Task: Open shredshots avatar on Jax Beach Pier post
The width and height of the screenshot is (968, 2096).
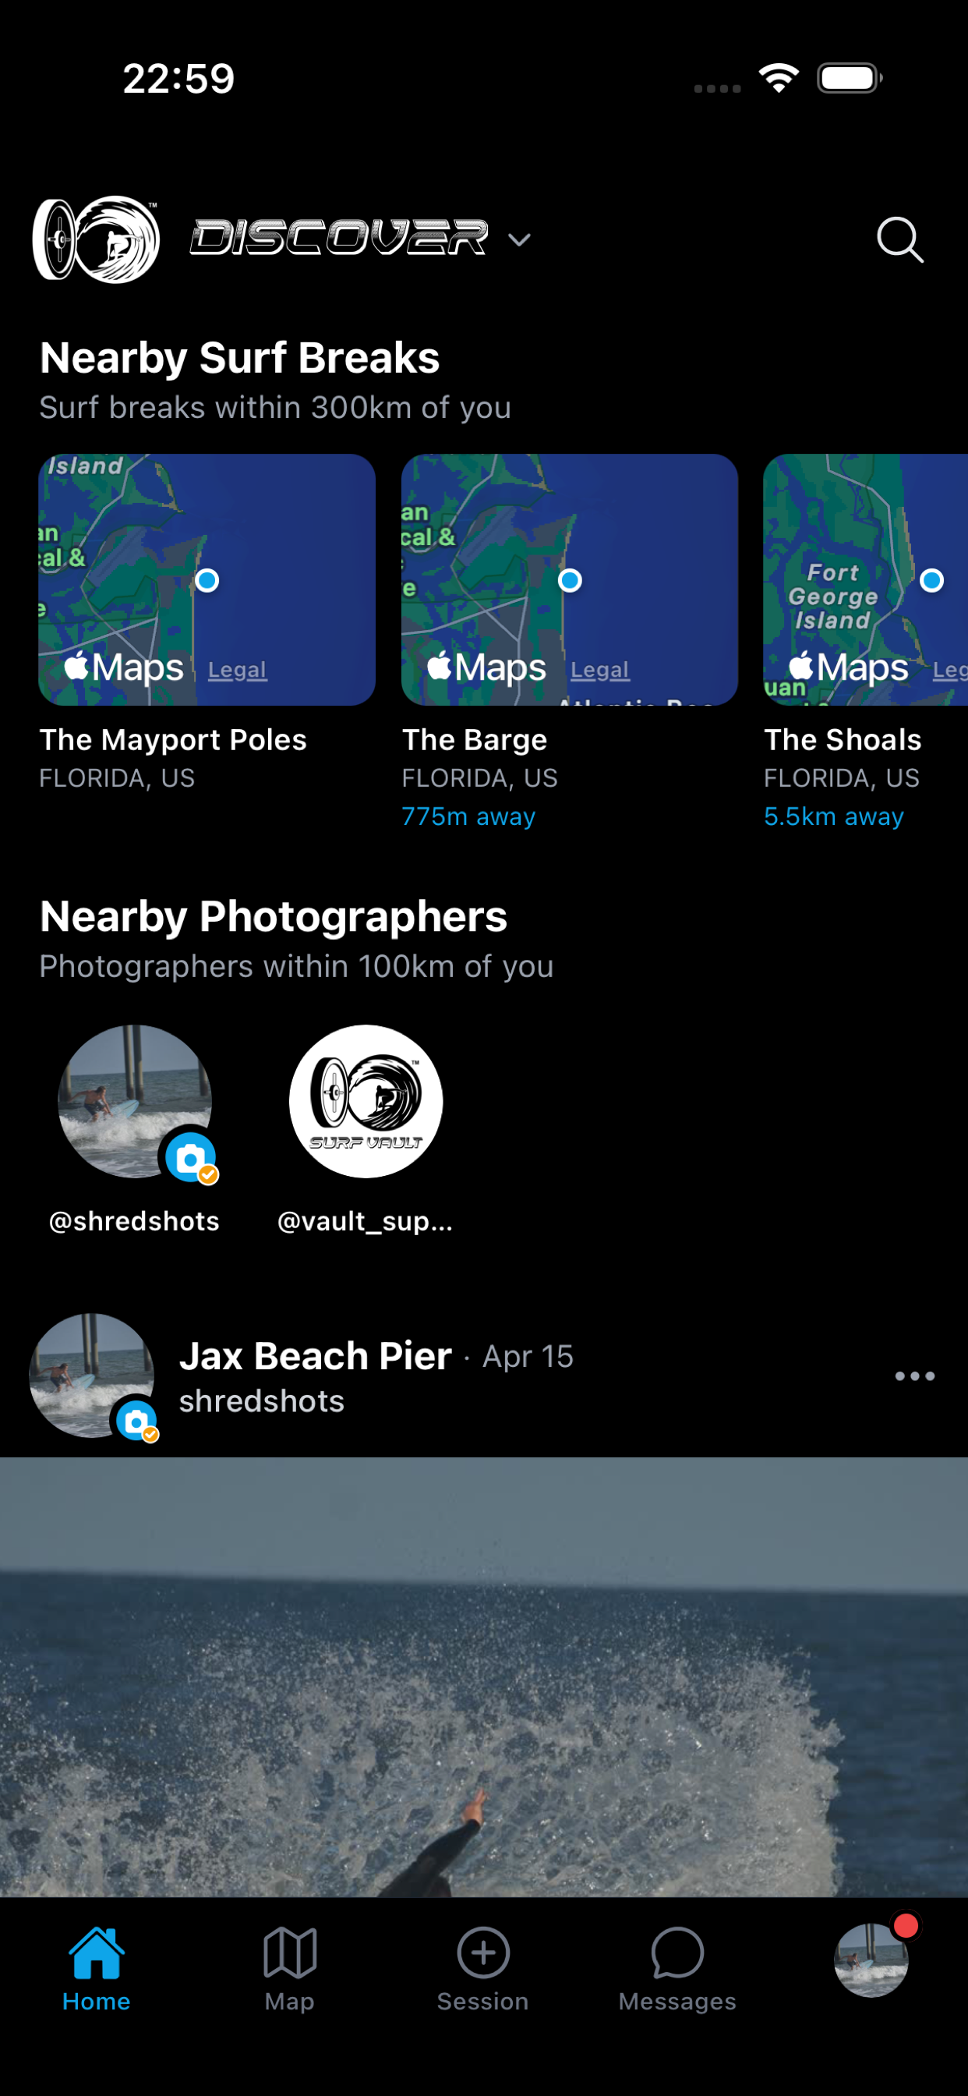Action: [92, 1375]
